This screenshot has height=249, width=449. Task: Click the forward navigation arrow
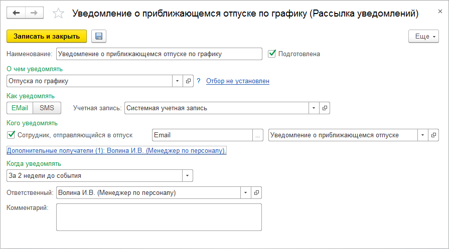point(35,13)
